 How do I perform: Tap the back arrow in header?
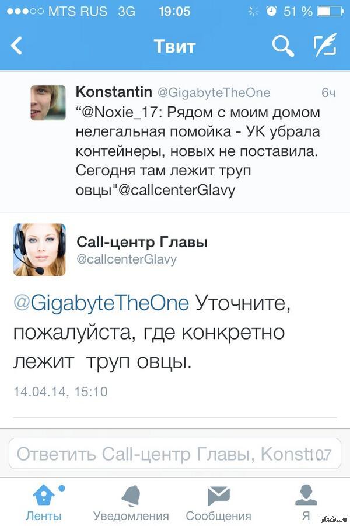pos(16,46)
